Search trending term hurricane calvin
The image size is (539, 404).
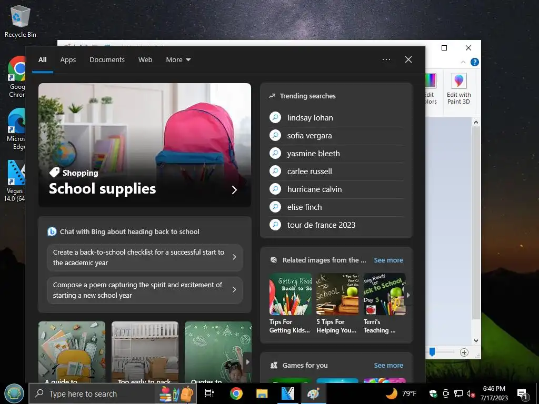pos(336,189)
